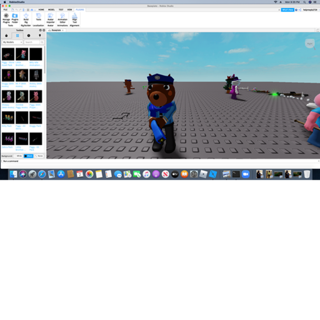
Task: Switch to the HOME ribbon tab
Action: 41,10
